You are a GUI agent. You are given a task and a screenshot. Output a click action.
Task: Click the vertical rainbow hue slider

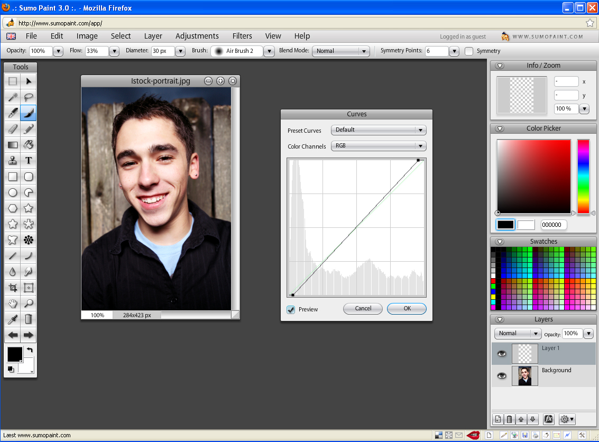(583, 176)
